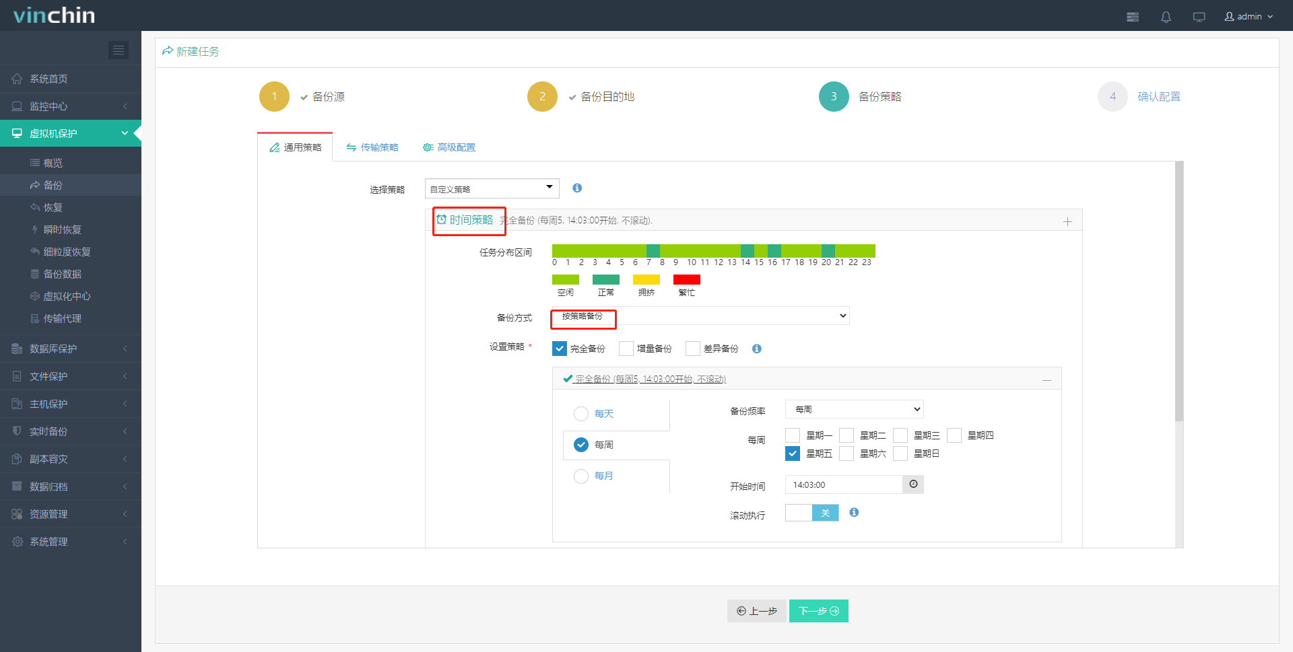Switch to the 传输策略 tab
Viewport: 1293px width, 652px height.
372,147
